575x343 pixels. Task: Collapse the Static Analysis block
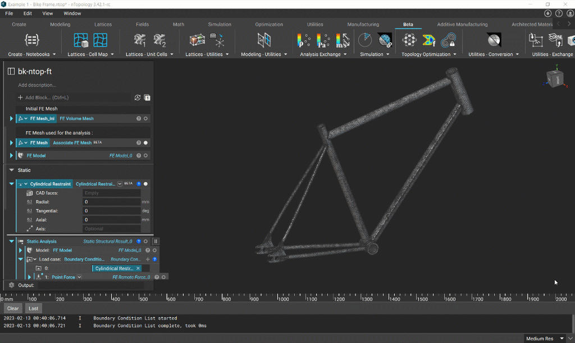(x=12, y=241)
